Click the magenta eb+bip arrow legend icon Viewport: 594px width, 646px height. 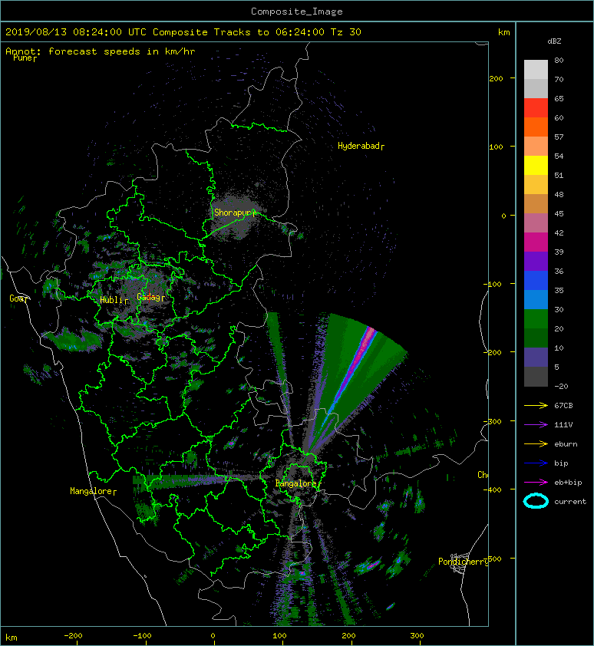pos(536,483)
